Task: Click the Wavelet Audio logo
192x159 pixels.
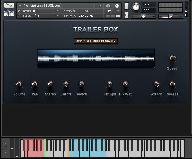Action: [9, 12]
